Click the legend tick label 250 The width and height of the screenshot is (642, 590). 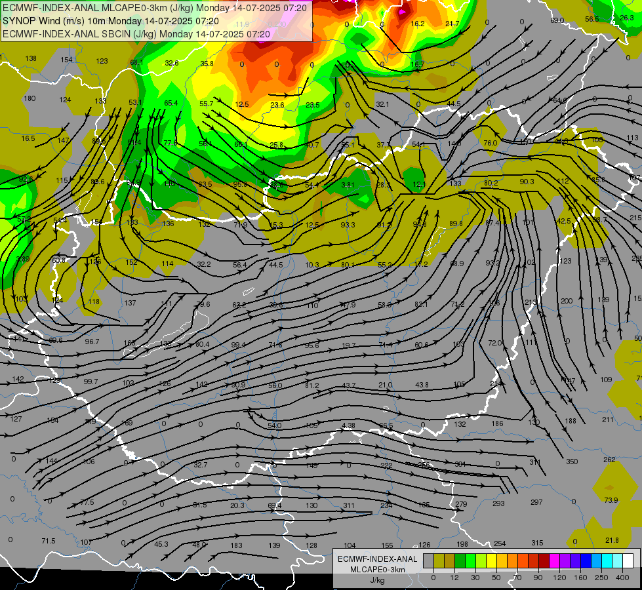(x=601, y=578)
